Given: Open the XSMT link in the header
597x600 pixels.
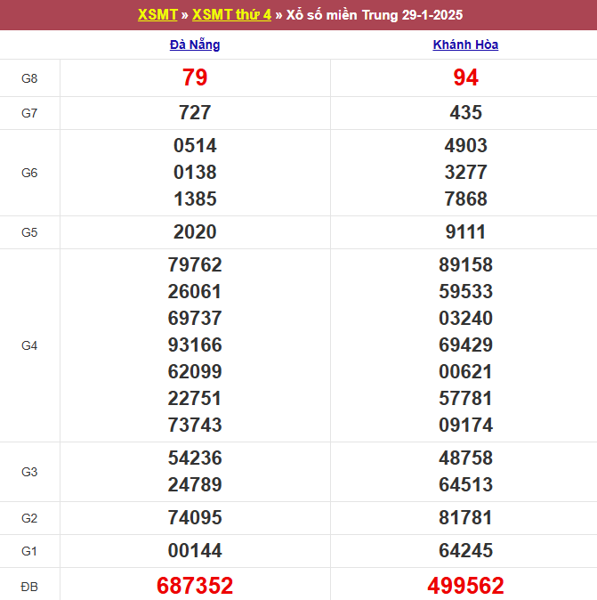Looking at the screenshot, I should (157, 15).
